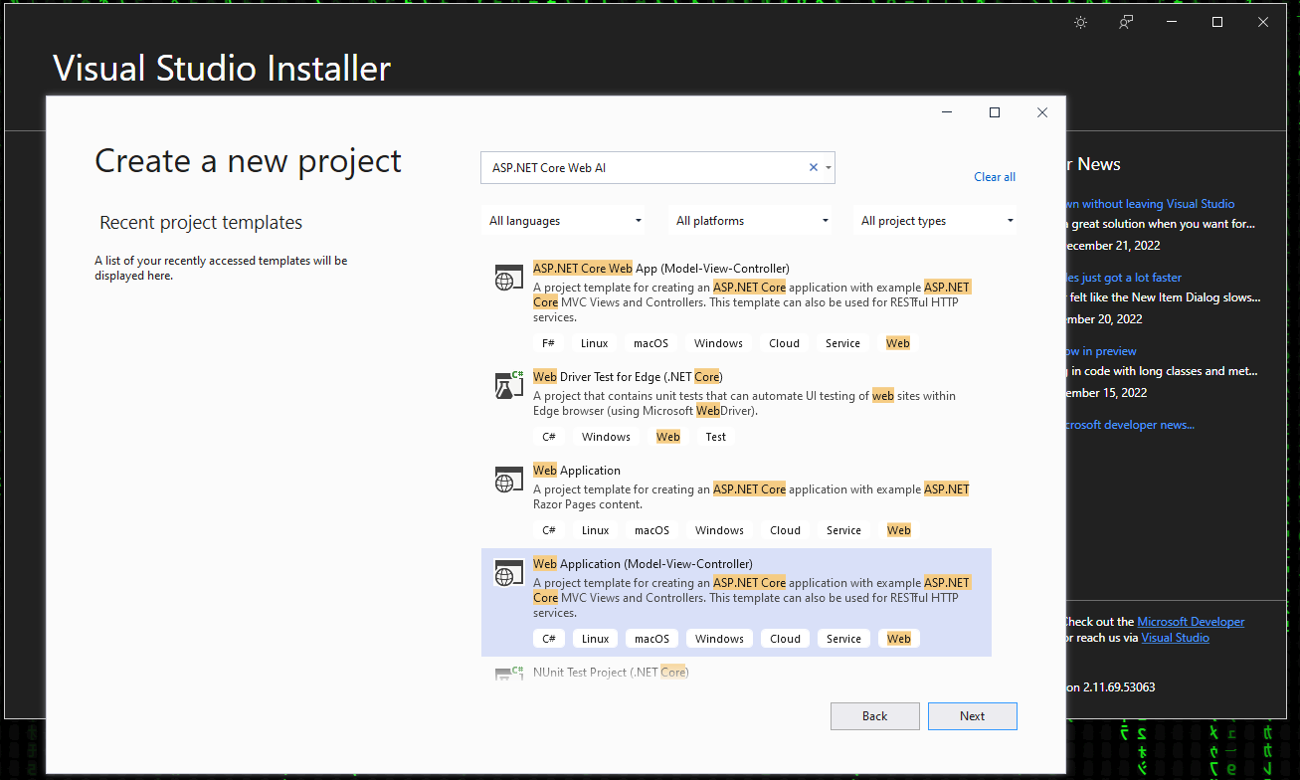Screen dimensions: 1300x780
Task: Click the Microsoft Developer link
Action: (1191, 621)
